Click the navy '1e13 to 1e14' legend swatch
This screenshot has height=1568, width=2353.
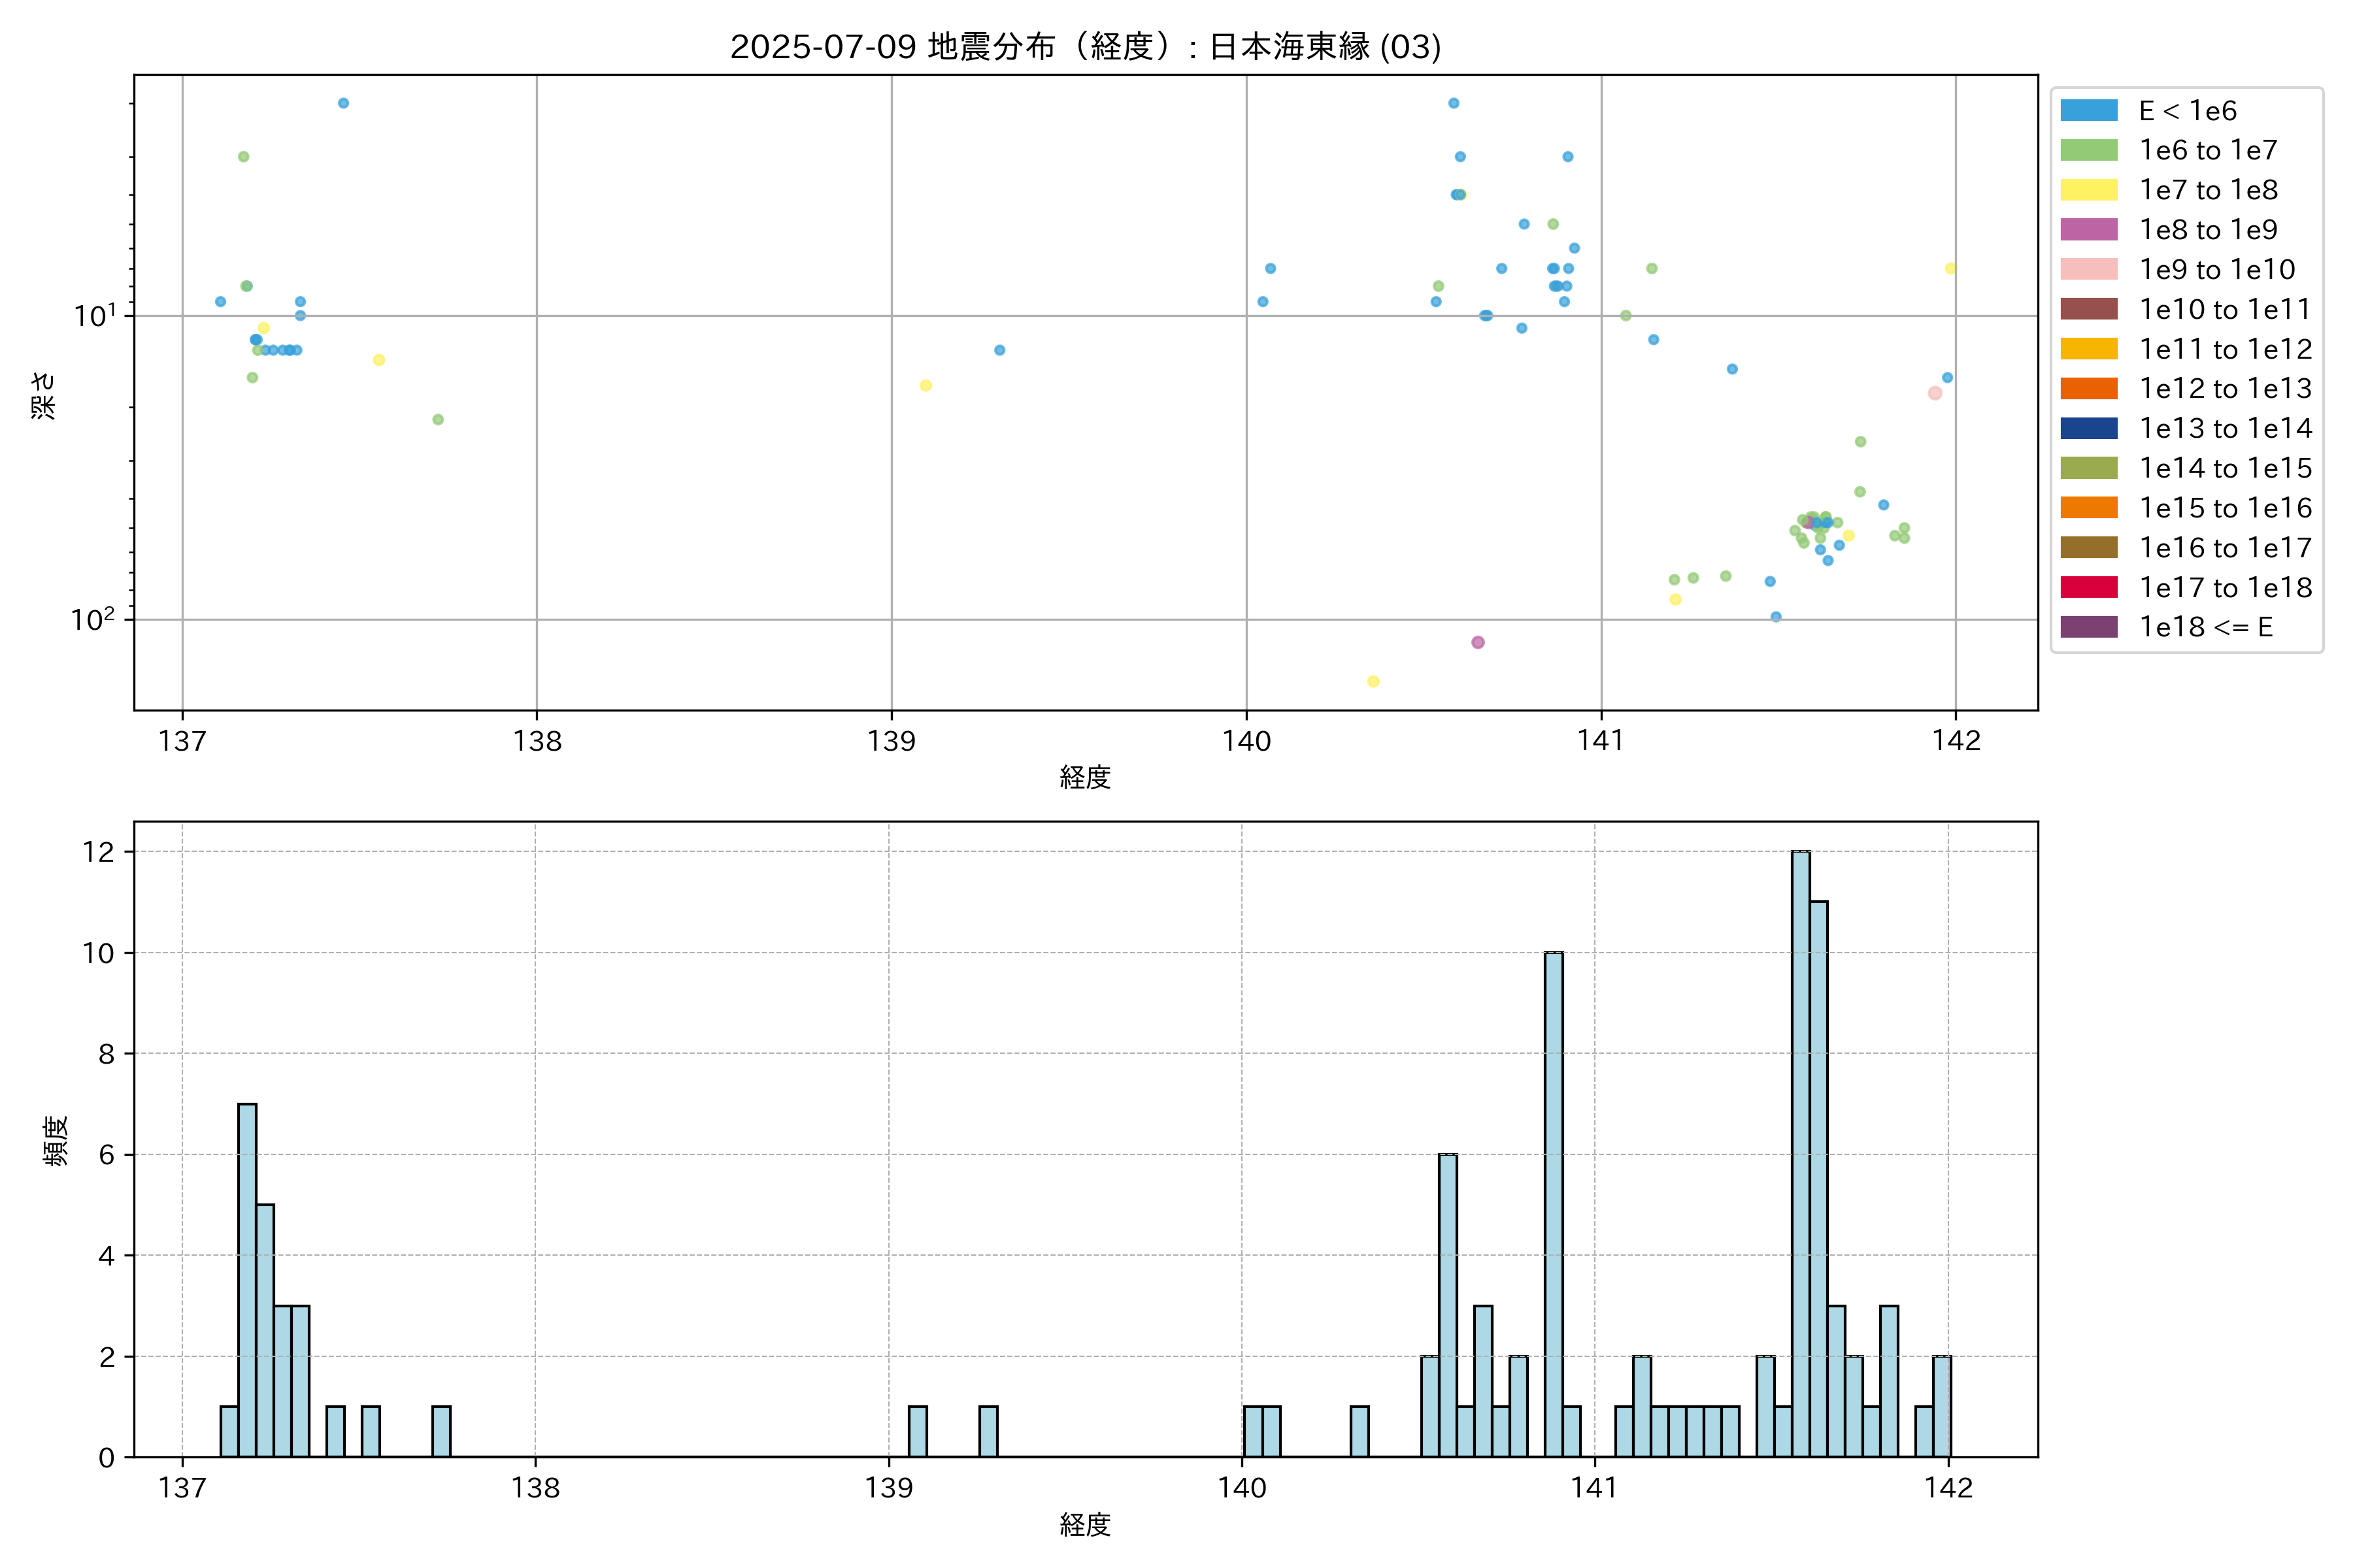2088,428
